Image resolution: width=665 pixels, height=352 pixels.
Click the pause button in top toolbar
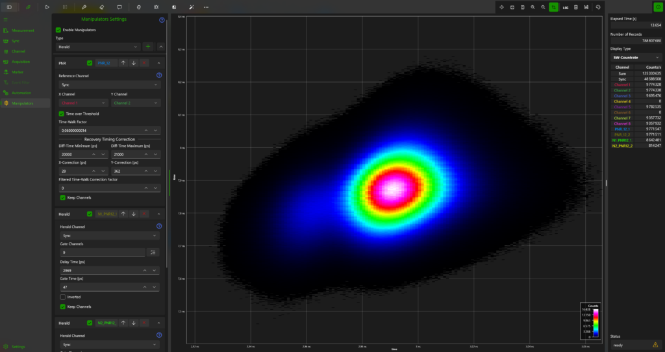65,7
